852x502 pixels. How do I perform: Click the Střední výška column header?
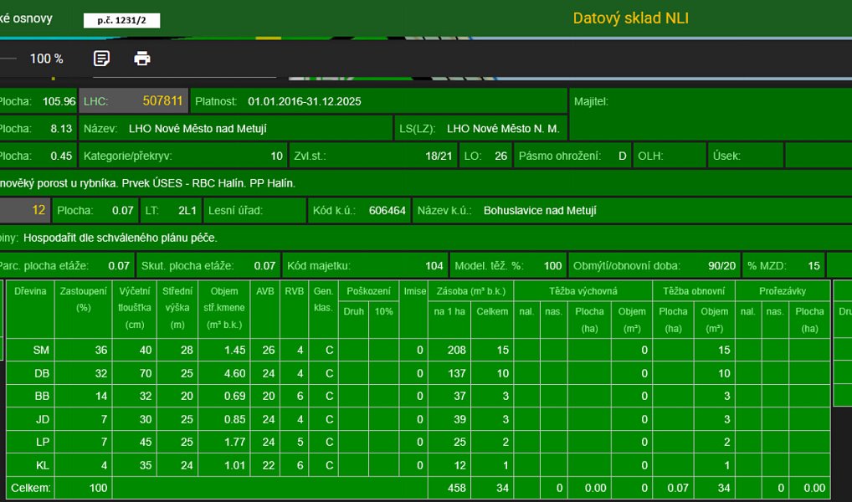[177, 308]
